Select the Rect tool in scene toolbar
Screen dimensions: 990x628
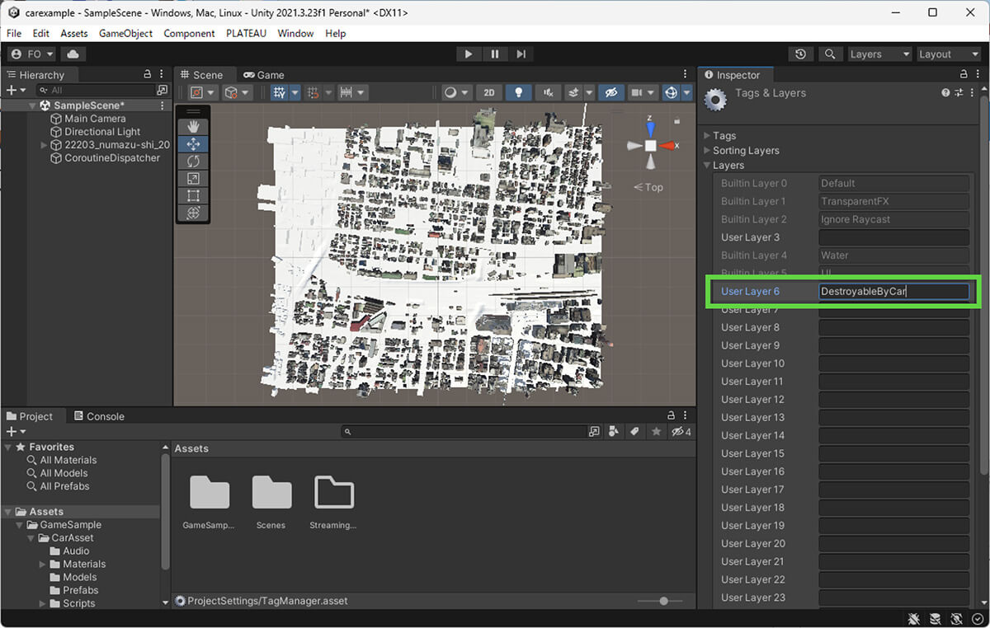pyautogui.click(x=194, y=195)
